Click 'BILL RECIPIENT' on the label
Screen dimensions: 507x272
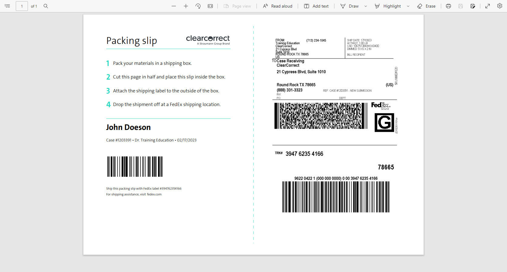click(356, 55)
